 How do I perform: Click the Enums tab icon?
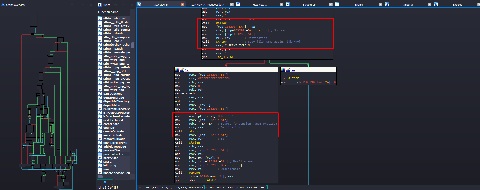[337, 4]
